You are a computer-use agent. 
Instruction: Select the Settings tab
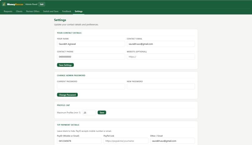tap(78, 11)
